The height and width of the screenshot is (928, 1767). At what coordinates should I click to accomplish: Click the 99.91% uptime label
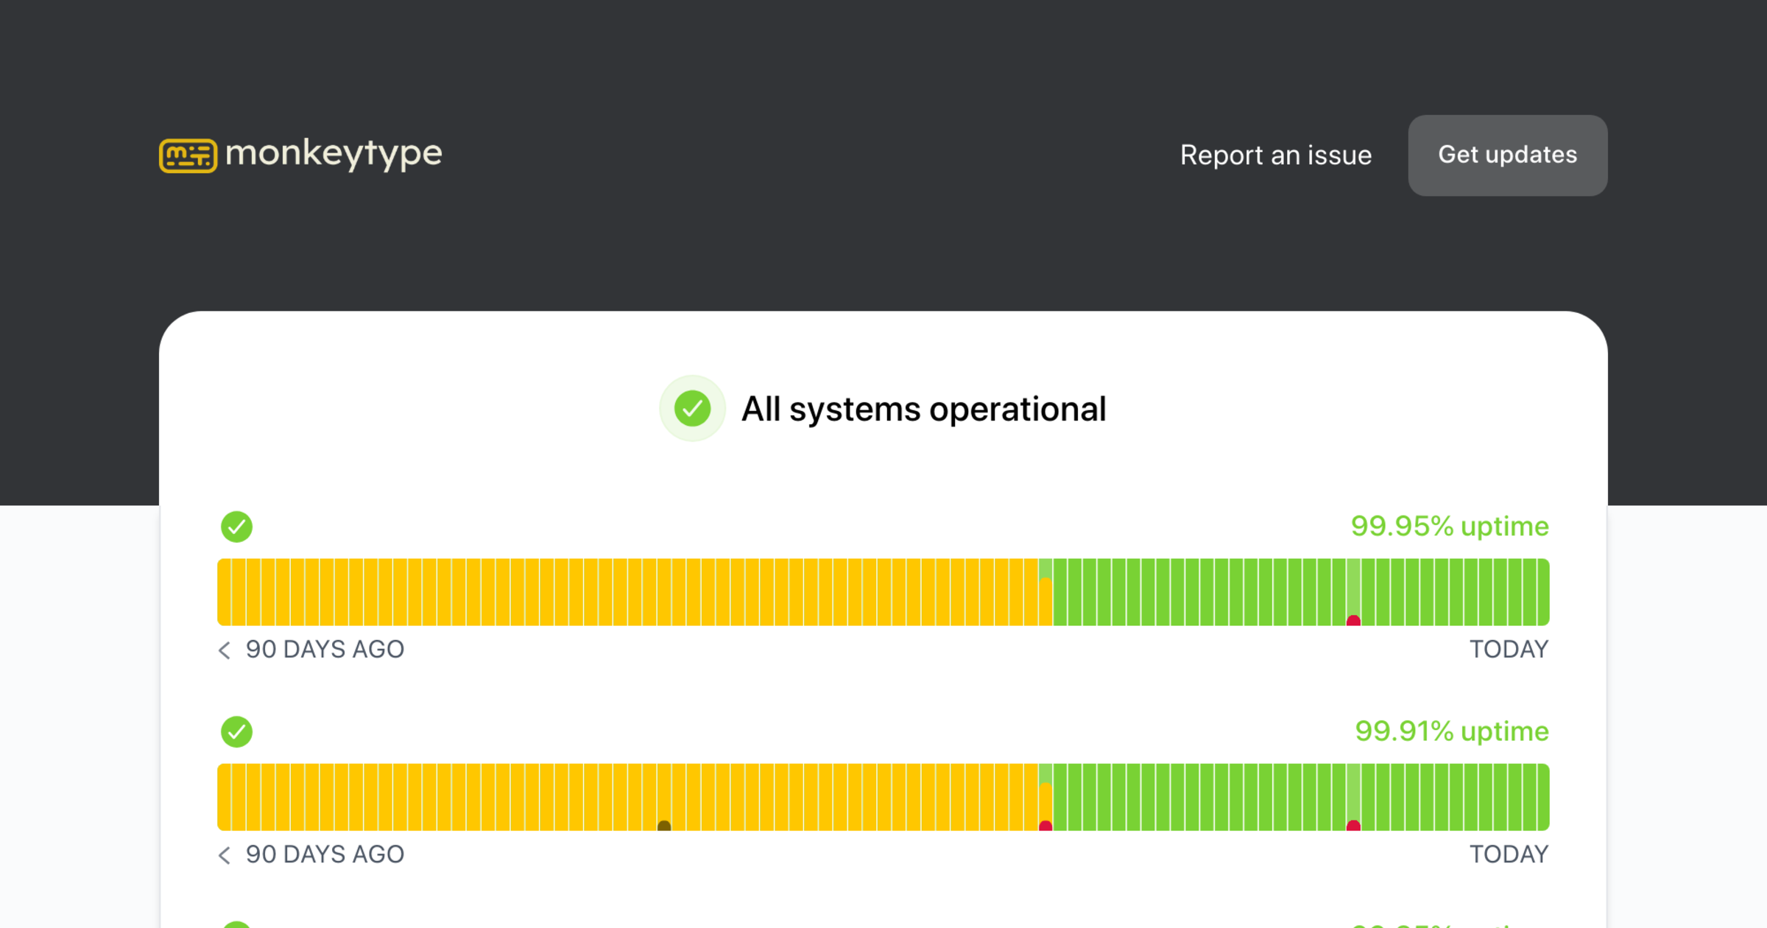point(1451,731)
